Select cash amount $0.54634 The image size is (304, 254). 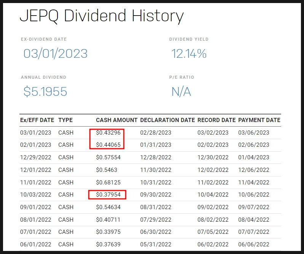click(108, 207)
